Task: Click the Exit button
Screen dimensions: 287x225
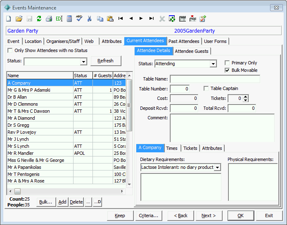Action: tap(269, 216)
